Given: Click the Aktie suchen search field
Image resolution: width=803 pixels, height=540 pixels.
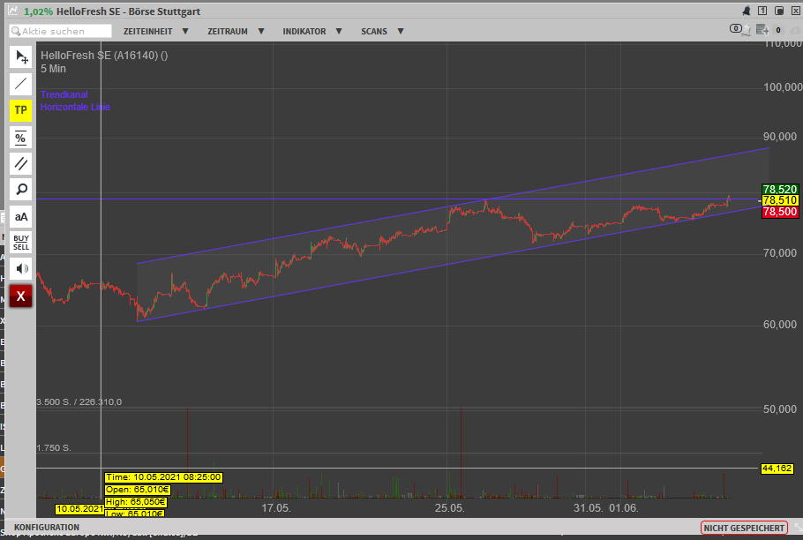Looking at the screenshot, I should [x=60, y=31].
